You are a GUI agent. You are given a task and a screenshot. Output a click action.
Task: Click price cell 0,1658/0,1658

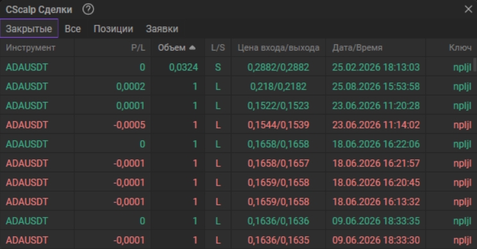tap(278, 144)
